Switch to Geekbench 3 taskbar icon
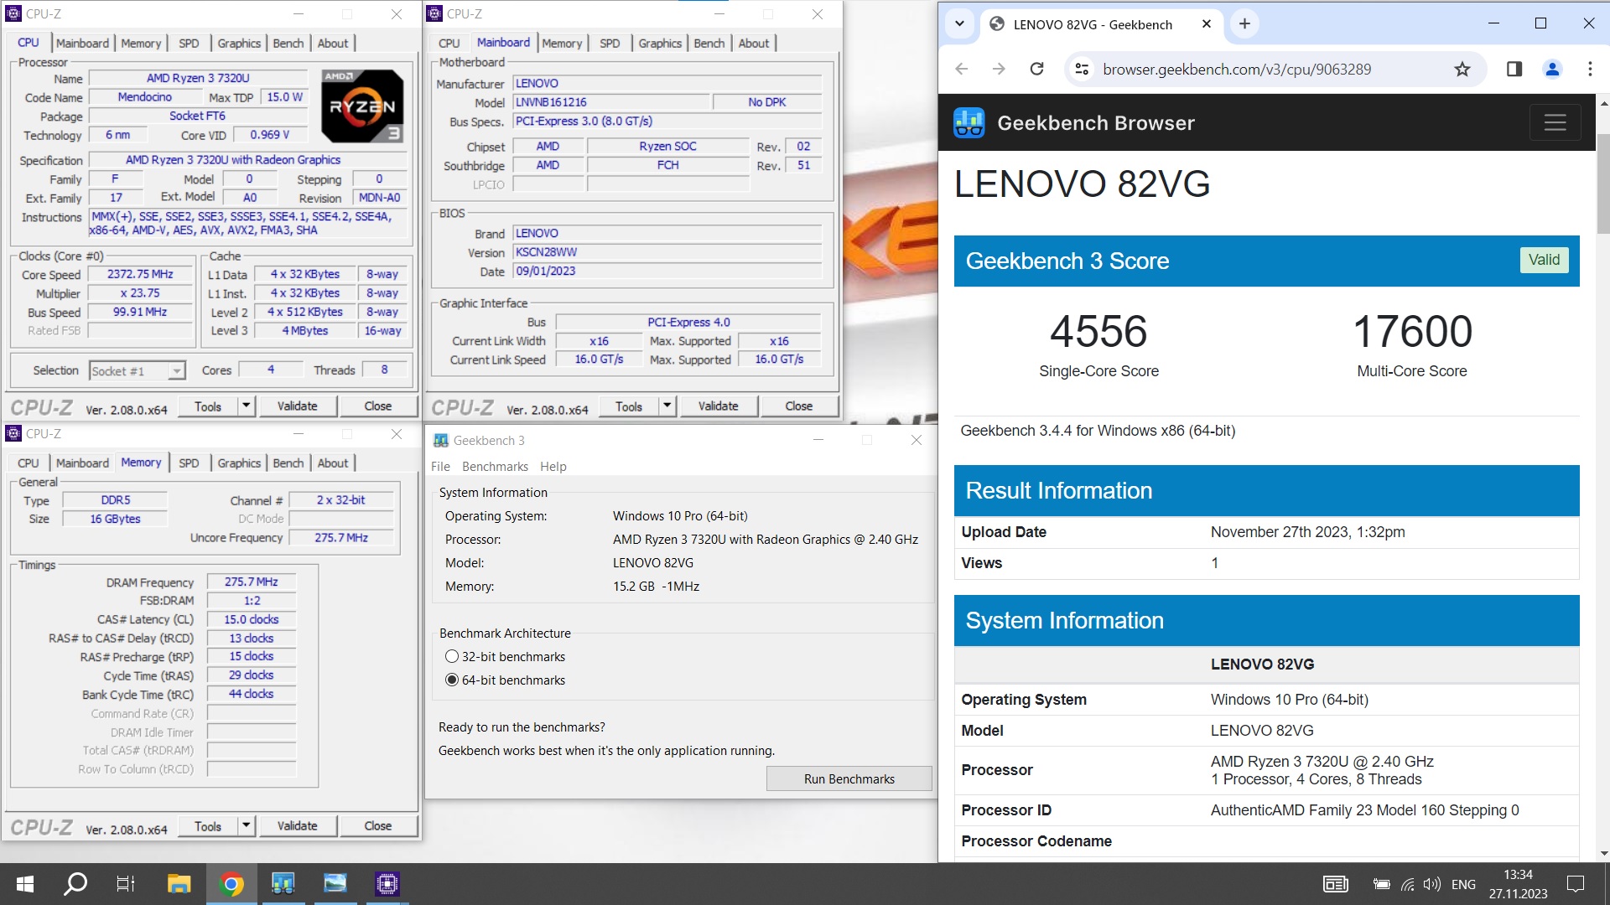 pos(283,884)
